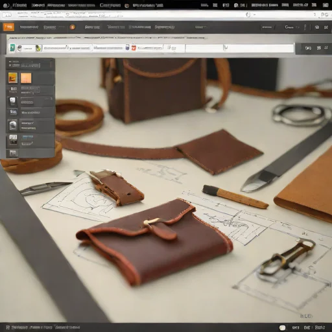Select the side panel row with blue highlighted text
This screenshot has width=332, height=332.
tap(30, 140)
